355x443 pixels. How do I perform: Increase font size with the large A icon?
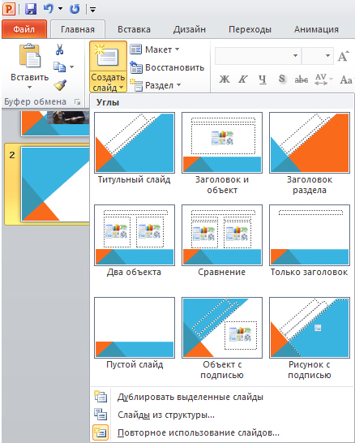coord(343,56)
